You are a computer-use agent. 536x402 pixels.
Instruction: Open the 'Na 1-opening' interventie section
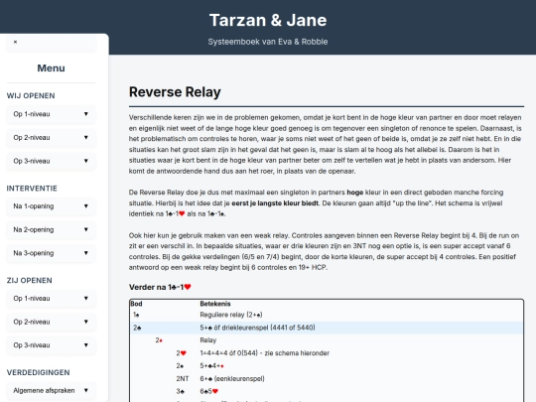pos(51,206)
